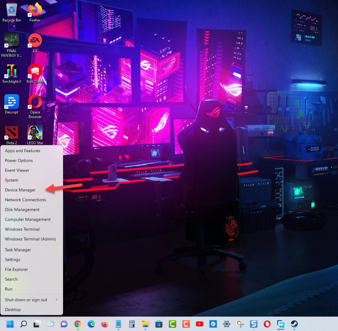The width and height of the screenshot is (338, 331).
Task: Open orange C icon on taskbar
Action: click(x=186, y=324)
